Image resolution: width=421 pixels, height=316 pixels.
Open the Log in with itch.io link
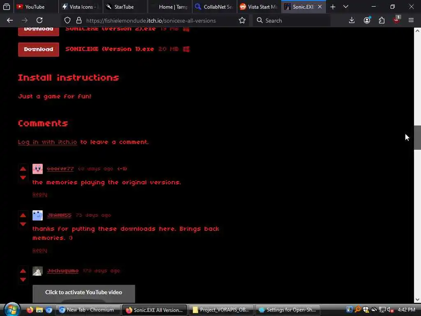[48, 142]
